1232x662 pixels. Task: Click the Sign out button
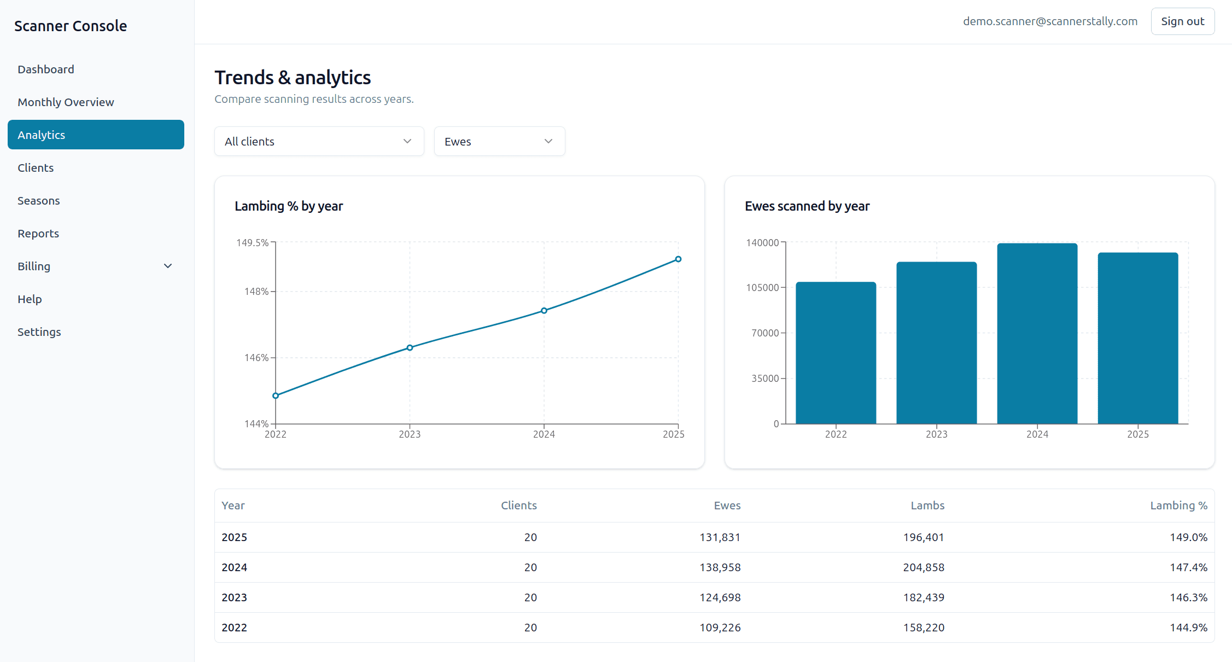(1183, 21)
